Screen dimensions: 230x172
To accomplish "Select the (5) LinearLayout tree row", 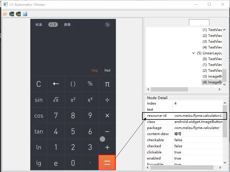I will [x=209, y=53].
